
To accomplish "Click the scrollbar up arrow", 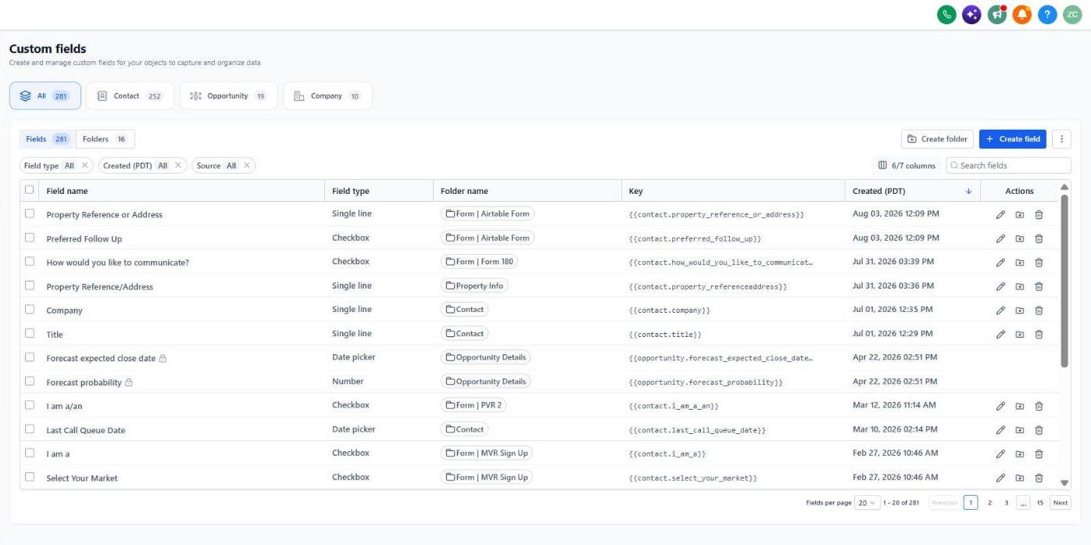I will 1064,187.
